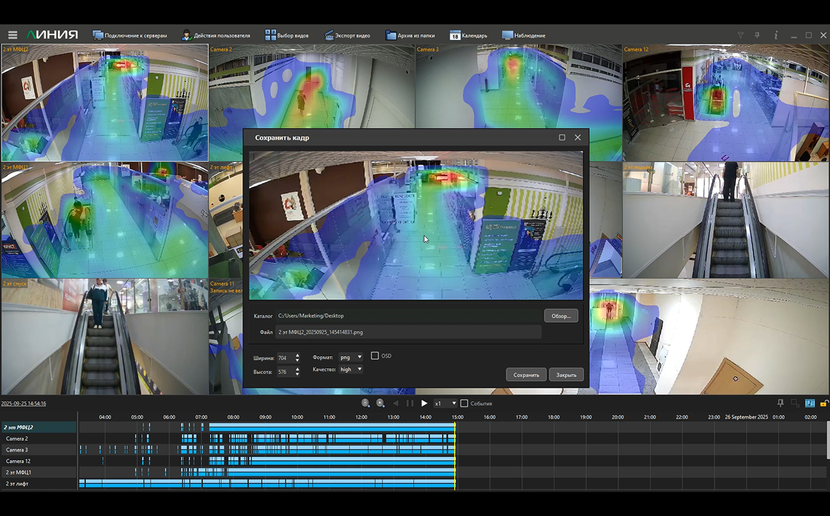830x516 pixels.
Task: Zoom out the archive timeline
Action: point(366,403)
